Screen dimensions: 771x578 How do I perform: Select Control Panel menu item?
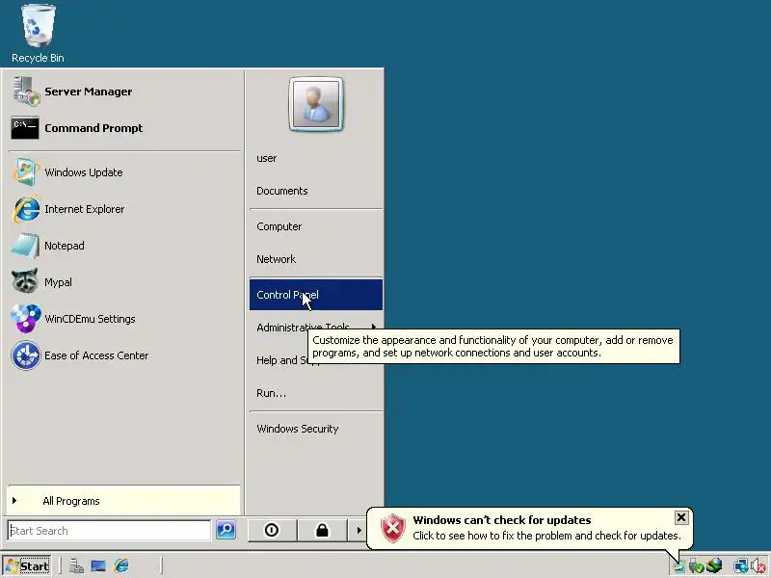[x=316, y=295]
